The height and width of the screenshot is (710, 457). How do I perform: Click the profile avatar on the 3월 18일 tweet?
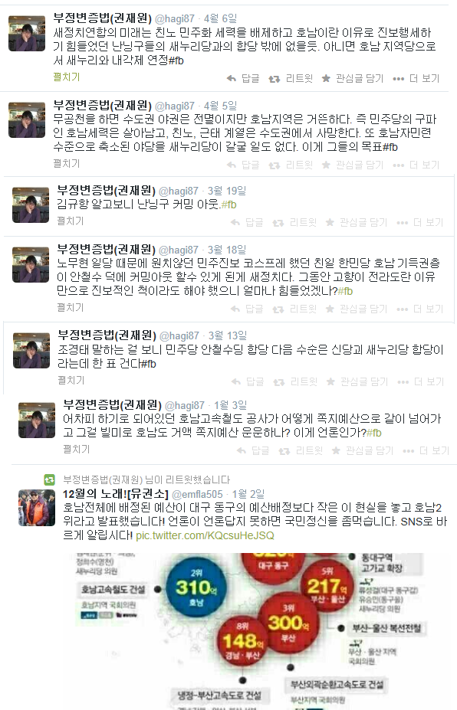pyautogui.click(x=31, y=265)
